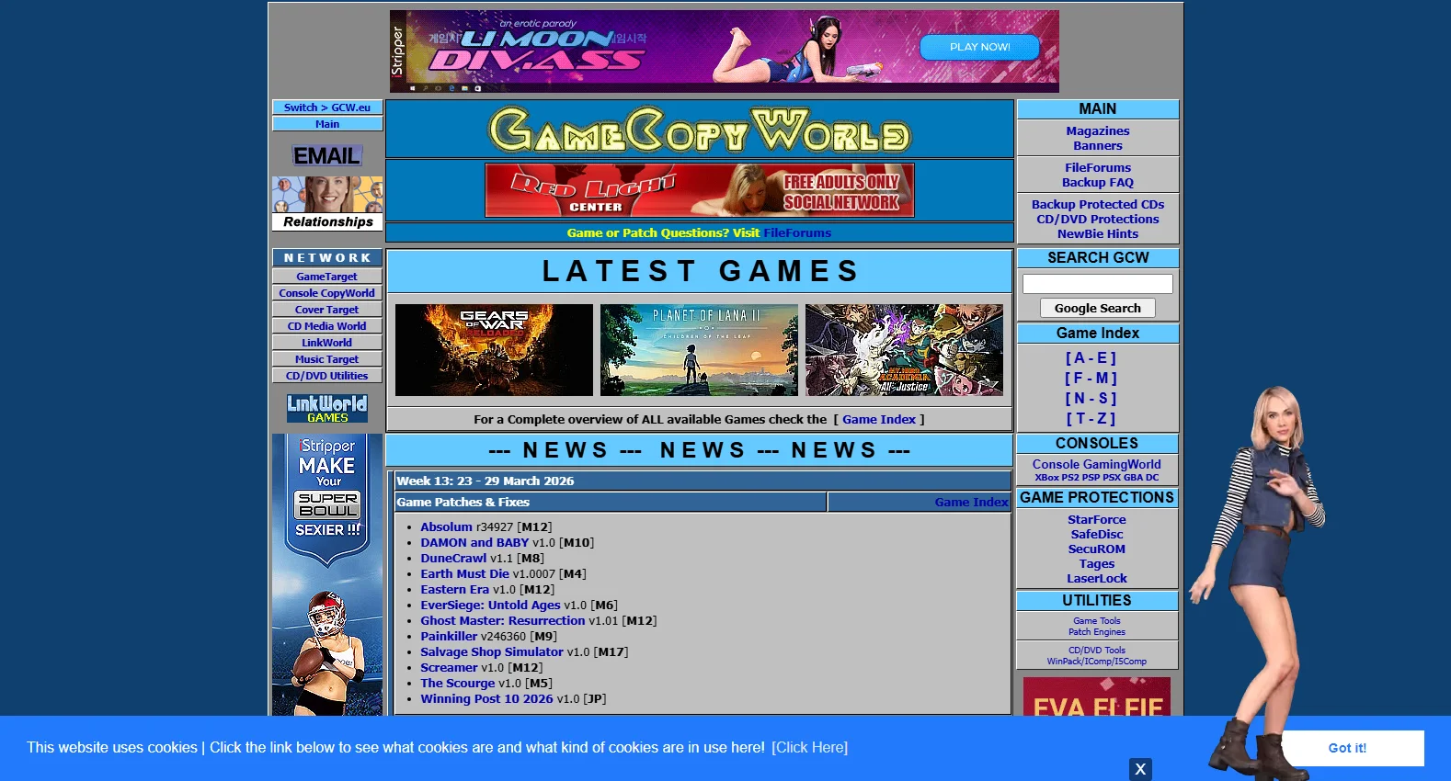Viewport: 1451px width, 781px height.
Task: Click the Google Search button
Action: coord(1098,309)
